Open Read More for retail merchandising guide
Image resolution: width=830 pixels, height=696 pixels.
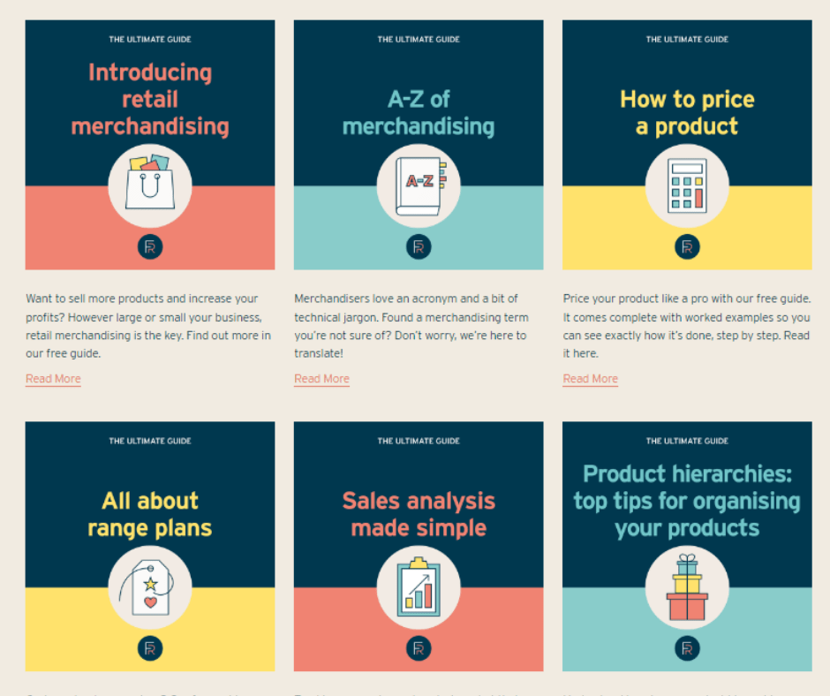click(x=53, y=379)
